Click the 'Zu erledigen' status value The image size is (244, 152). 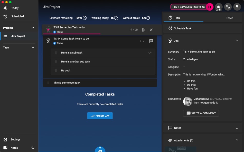[191, 59]
